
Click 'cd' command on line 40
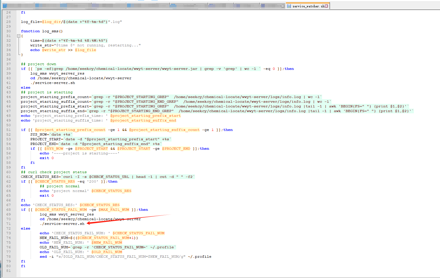pyautogui.click(x=33, y=78)
